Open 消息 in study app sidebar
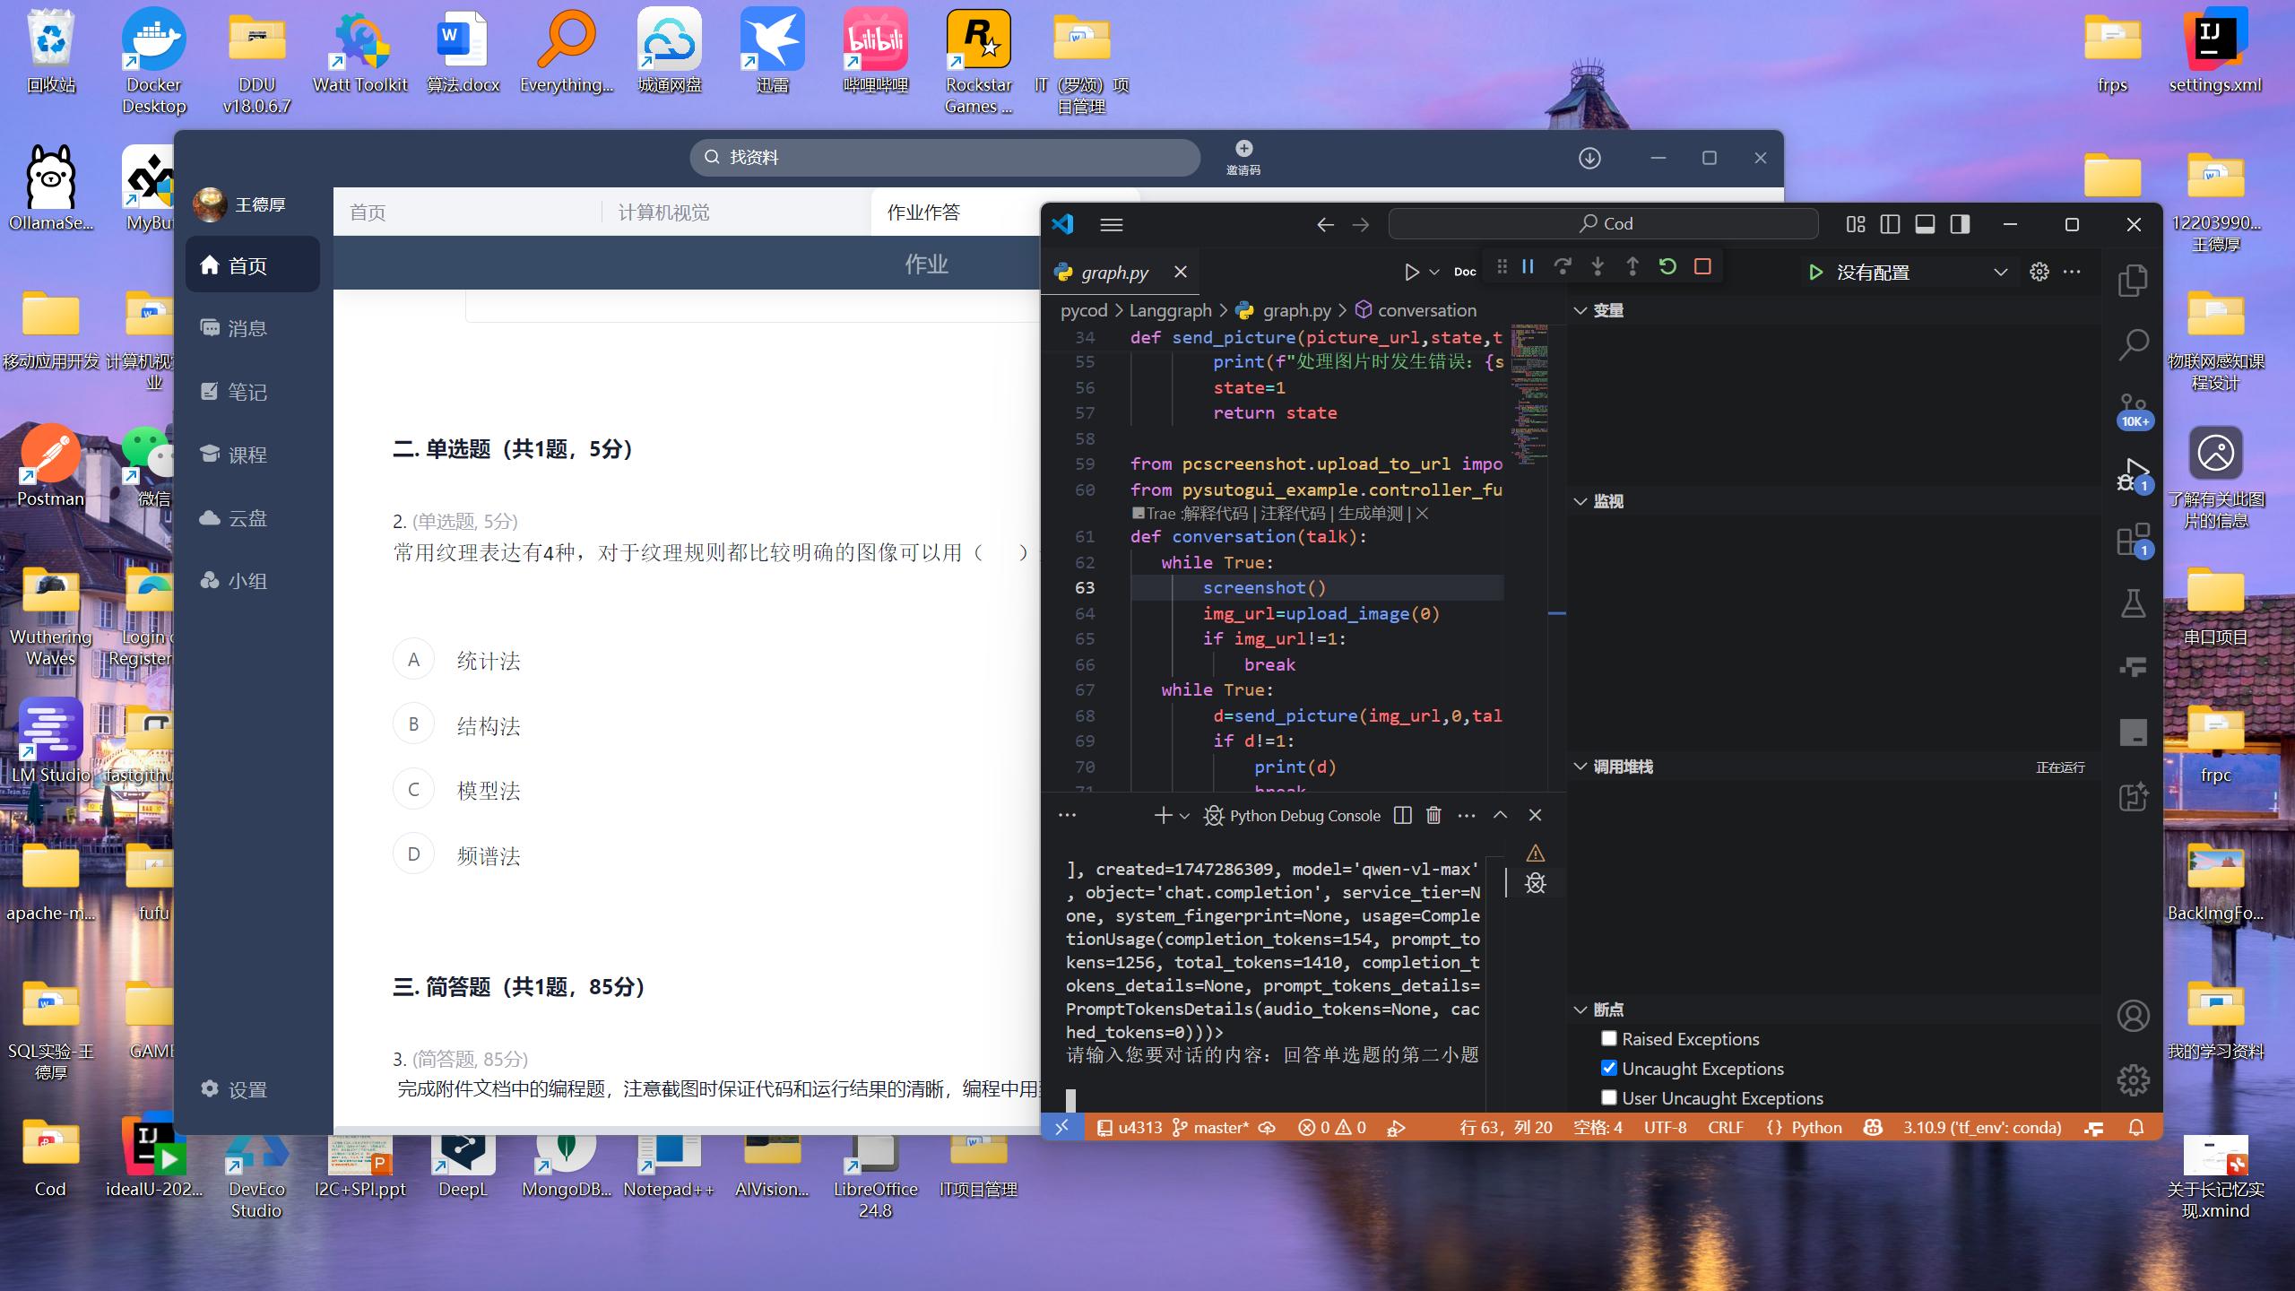Screen dimensions: 2295x1291 coord(235,328)
